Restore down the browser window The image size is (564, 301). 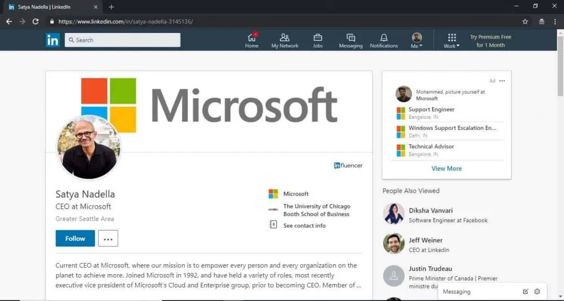535,6
